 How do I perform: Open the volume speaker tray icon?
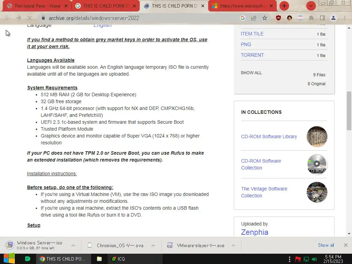(x=315, y=259)
